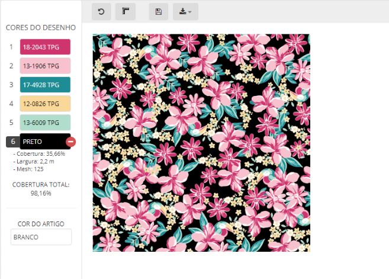Click the undo/reset arrow icon

click(101, 11)
